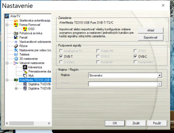Click the klávesnica keyboard icon

(x=25, y=67)
